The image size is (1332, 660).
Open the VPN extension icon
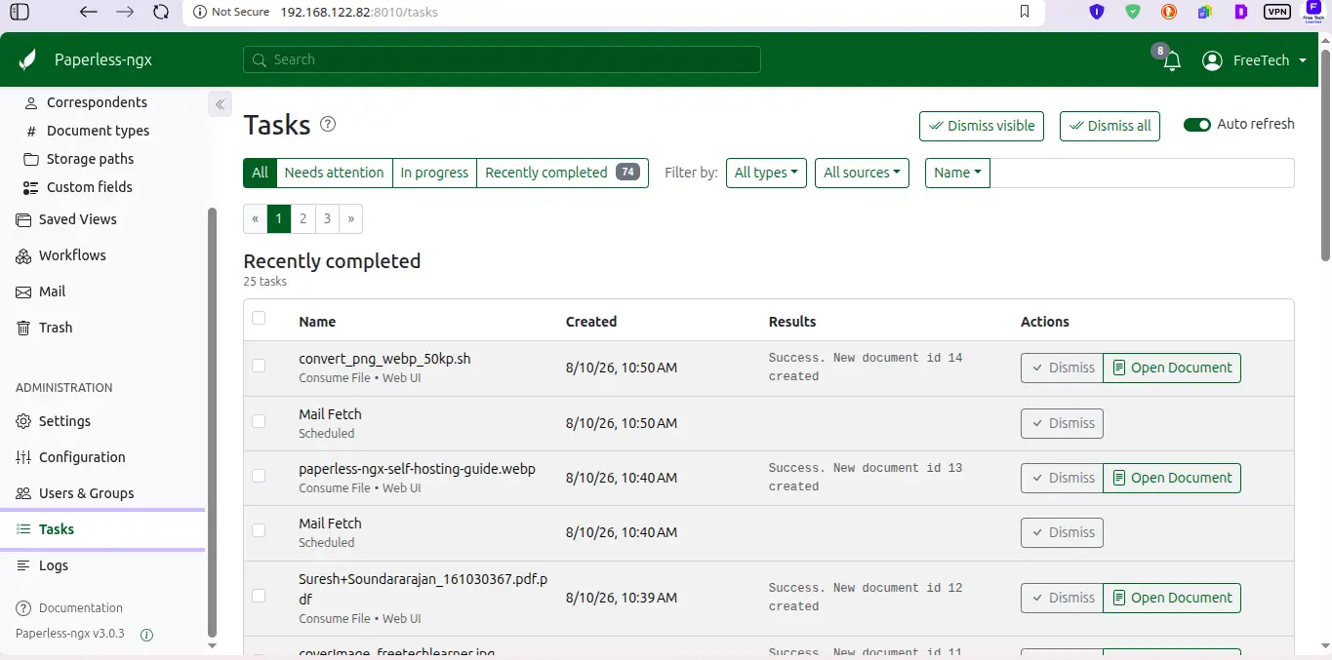point(1276,12)
